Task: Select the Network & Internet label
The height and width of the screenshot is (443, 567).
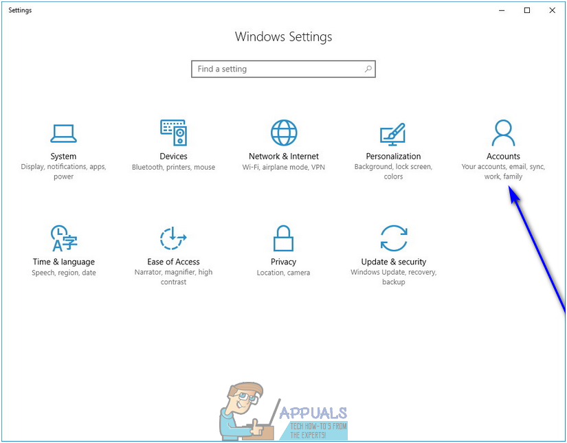Action: (x=283, y=156)
